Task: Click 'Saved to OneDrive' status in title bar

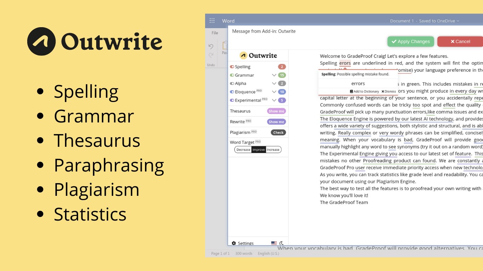Action: click(437, 21)
